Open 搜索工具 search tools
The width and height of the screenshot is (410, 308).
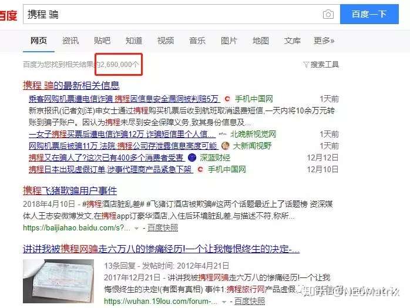click(324, 65)
